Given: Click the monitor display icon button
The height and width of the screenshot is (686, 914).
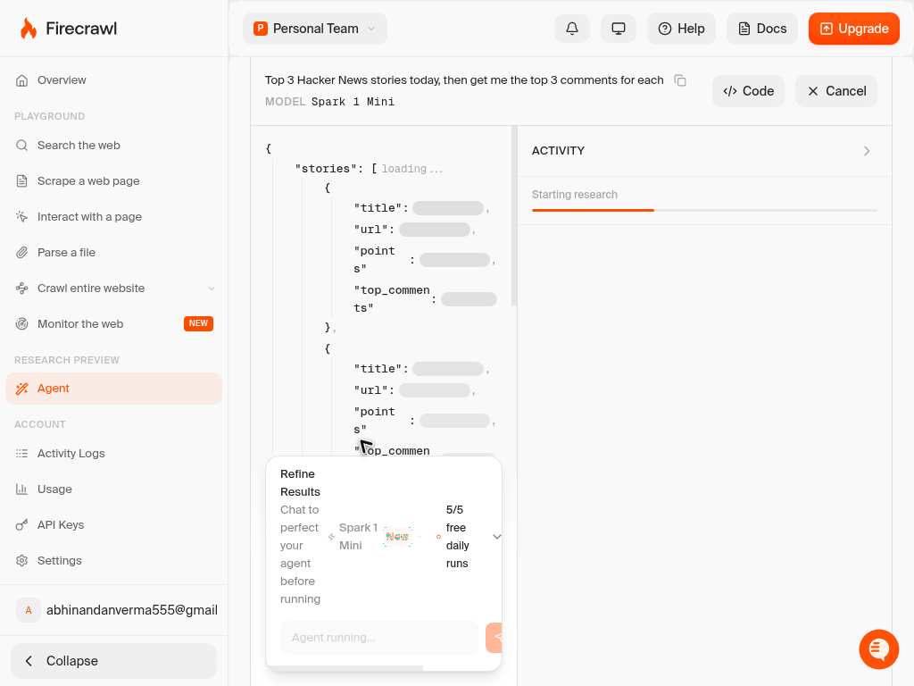Looking at the screenshot, I should coord(618,29).
